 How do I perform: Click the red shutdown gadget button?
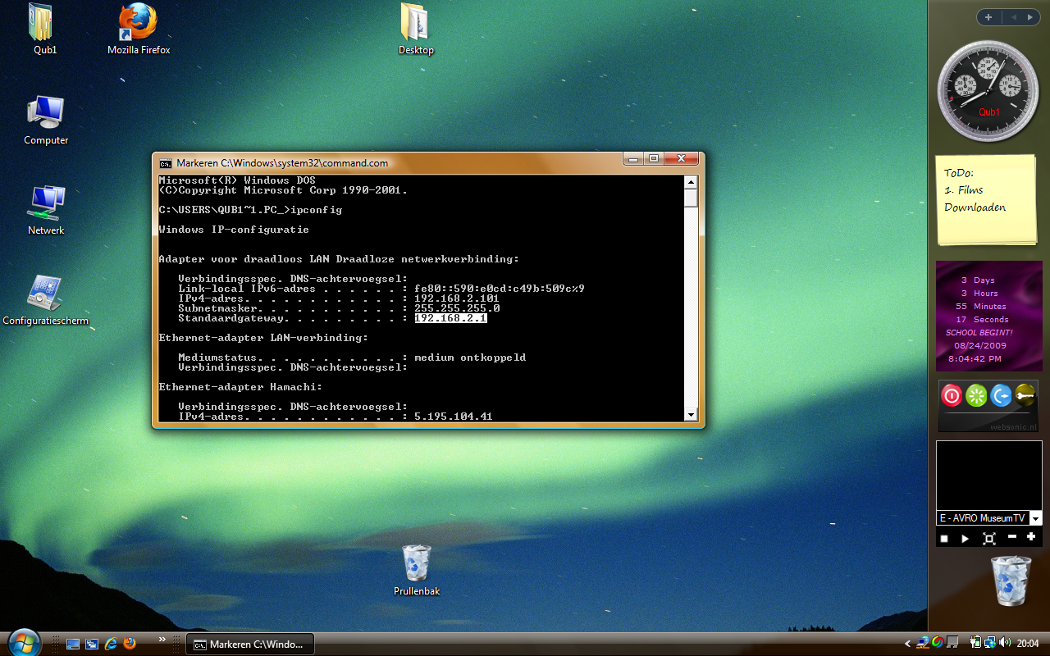tap(952, 396)
